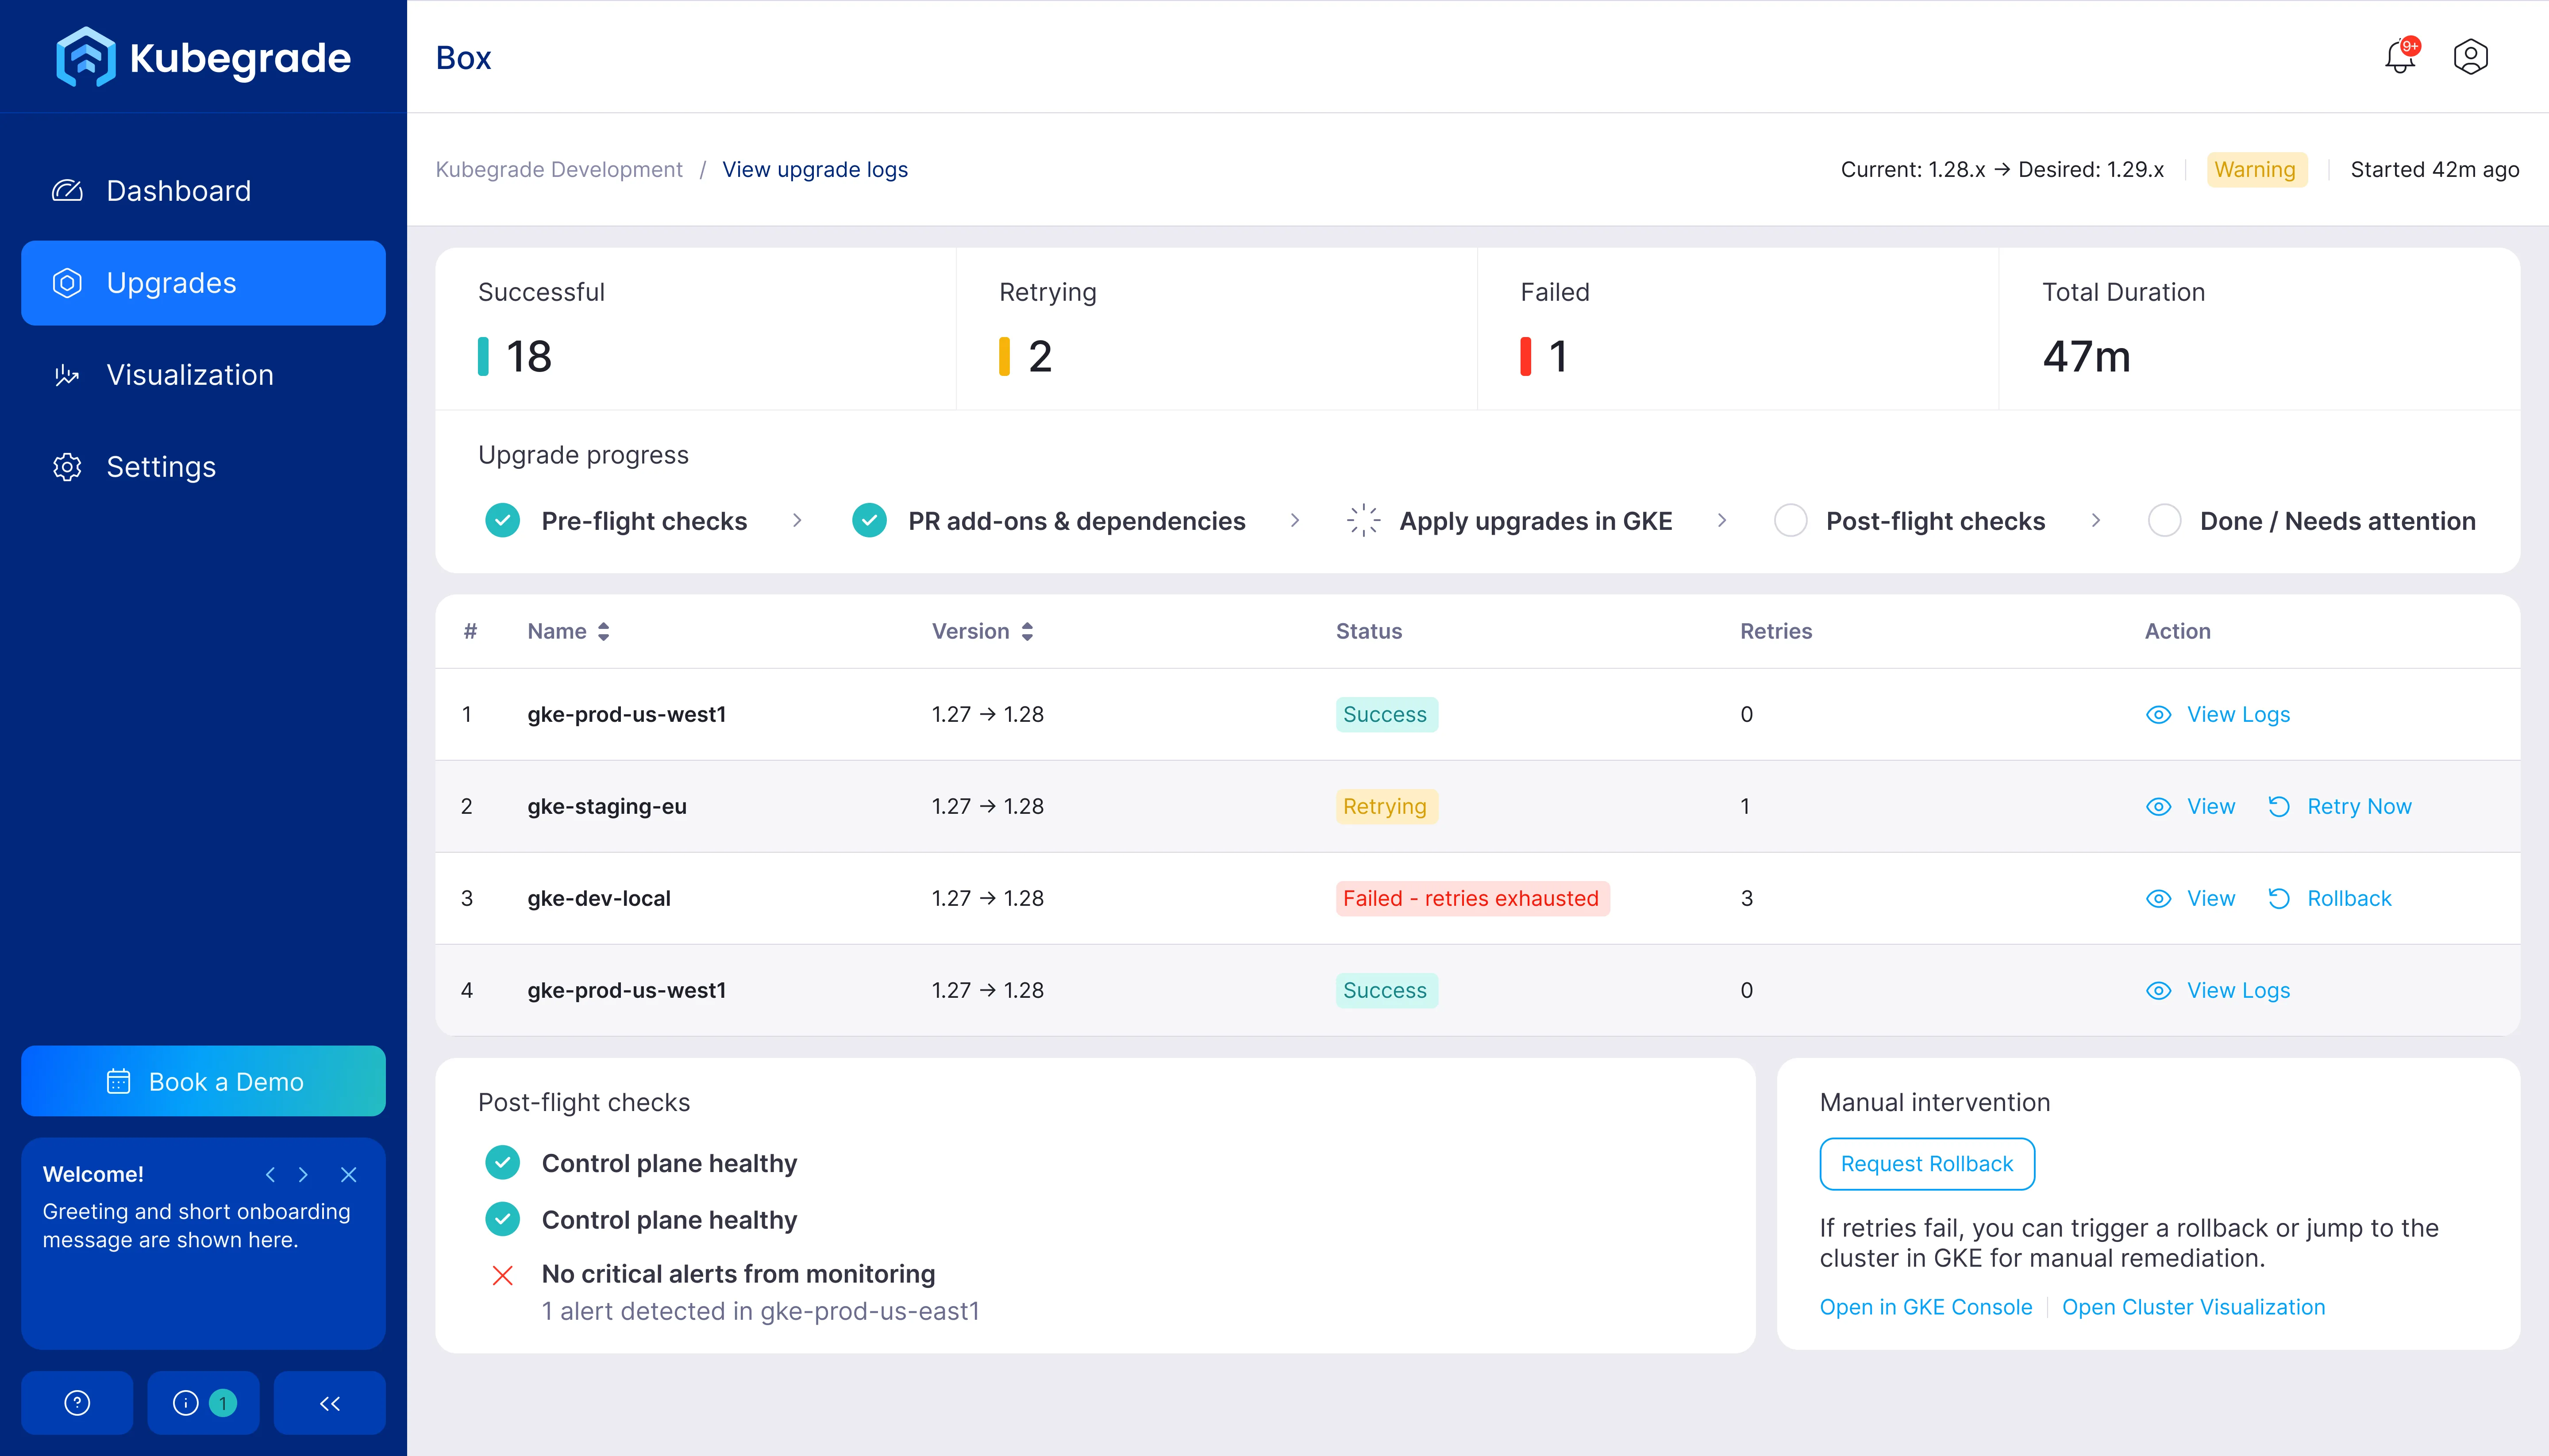
Task: Click chevron after Pre-flight checks step
Action: pos(797,520)
